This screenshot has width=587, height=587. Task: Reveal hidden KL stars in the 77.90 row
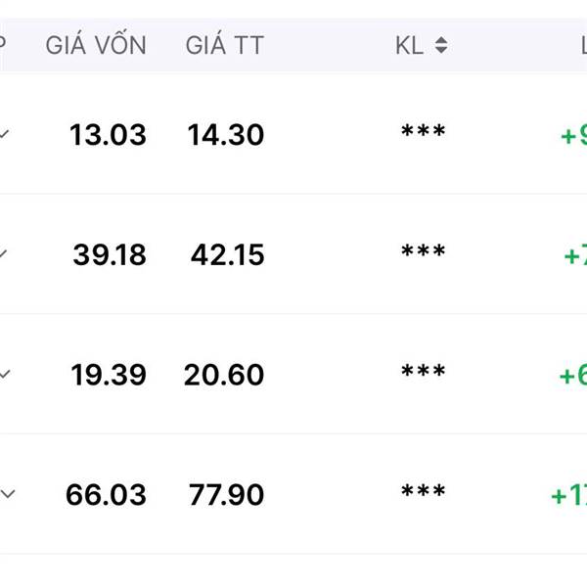click(423, 492)
